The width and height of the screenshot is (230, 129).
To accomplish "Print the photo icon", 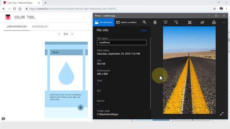I will [214, 22].
